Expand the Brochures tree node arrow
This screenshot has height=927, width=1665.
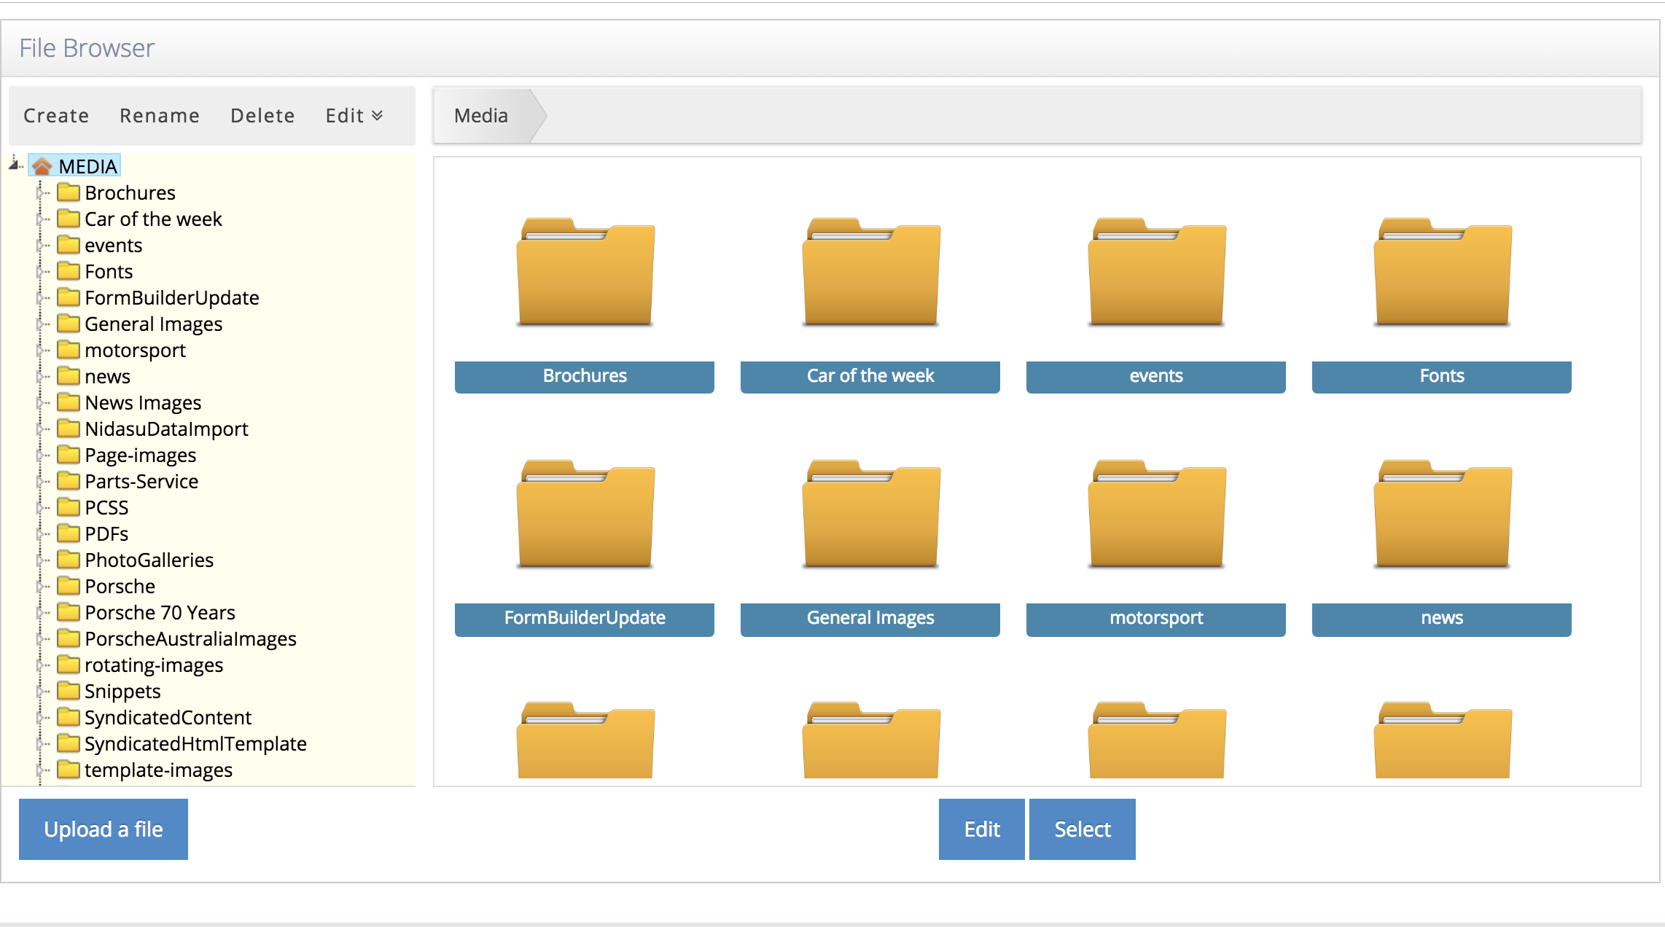[x=40, y=192]
